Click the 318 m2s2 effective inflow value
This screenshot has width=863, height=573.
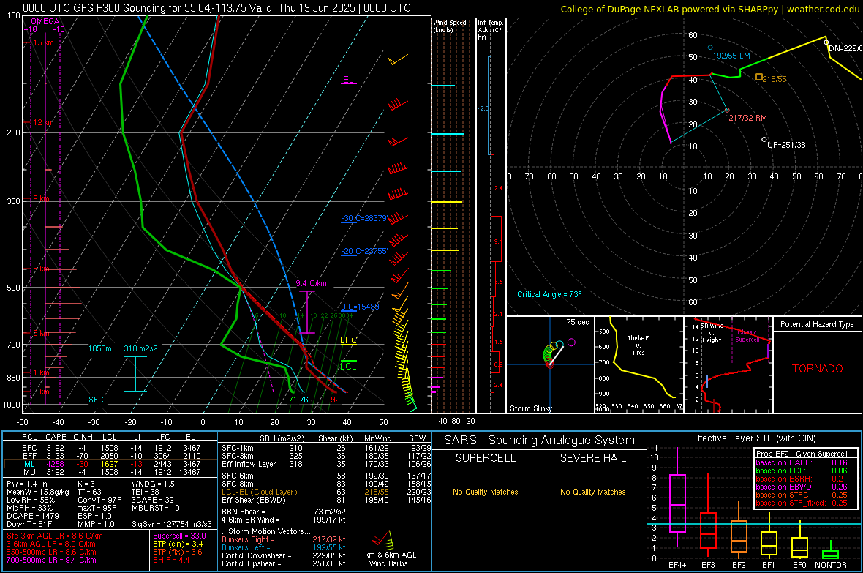141,348
